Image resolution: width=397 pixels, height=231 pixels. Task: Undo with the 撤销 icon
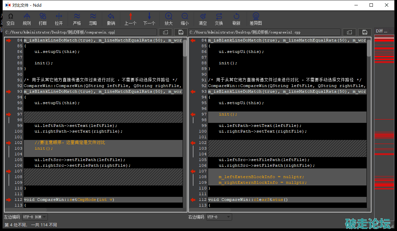pyautogui.click(x=111, y=19)
